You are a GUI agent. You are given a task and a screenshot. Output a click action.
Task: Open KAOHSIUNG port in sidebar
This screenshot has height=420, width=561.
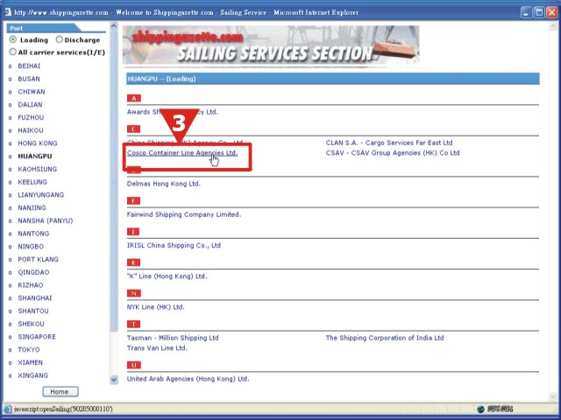(37, 169)
